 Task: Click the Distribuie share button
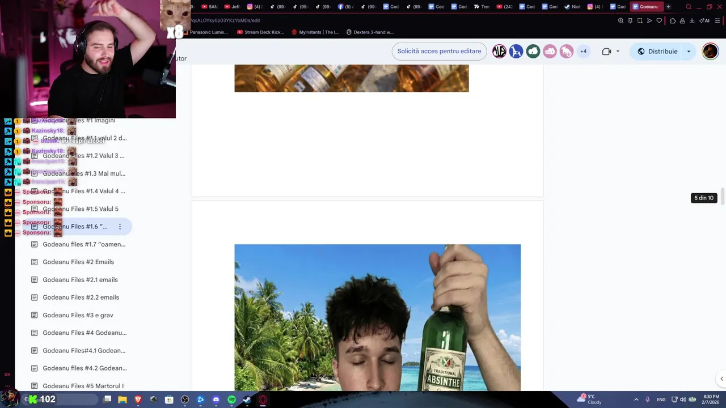(x=657, y=52)
